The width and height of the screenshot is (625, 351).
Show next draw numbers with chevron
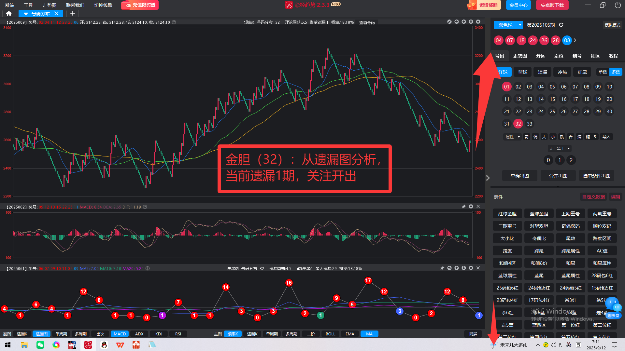click(575, 40)
